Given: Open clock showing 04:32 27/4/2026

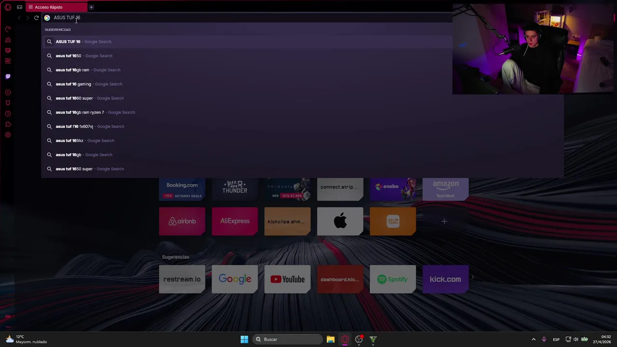Looking at the screenshot, I should click(603, 339).
